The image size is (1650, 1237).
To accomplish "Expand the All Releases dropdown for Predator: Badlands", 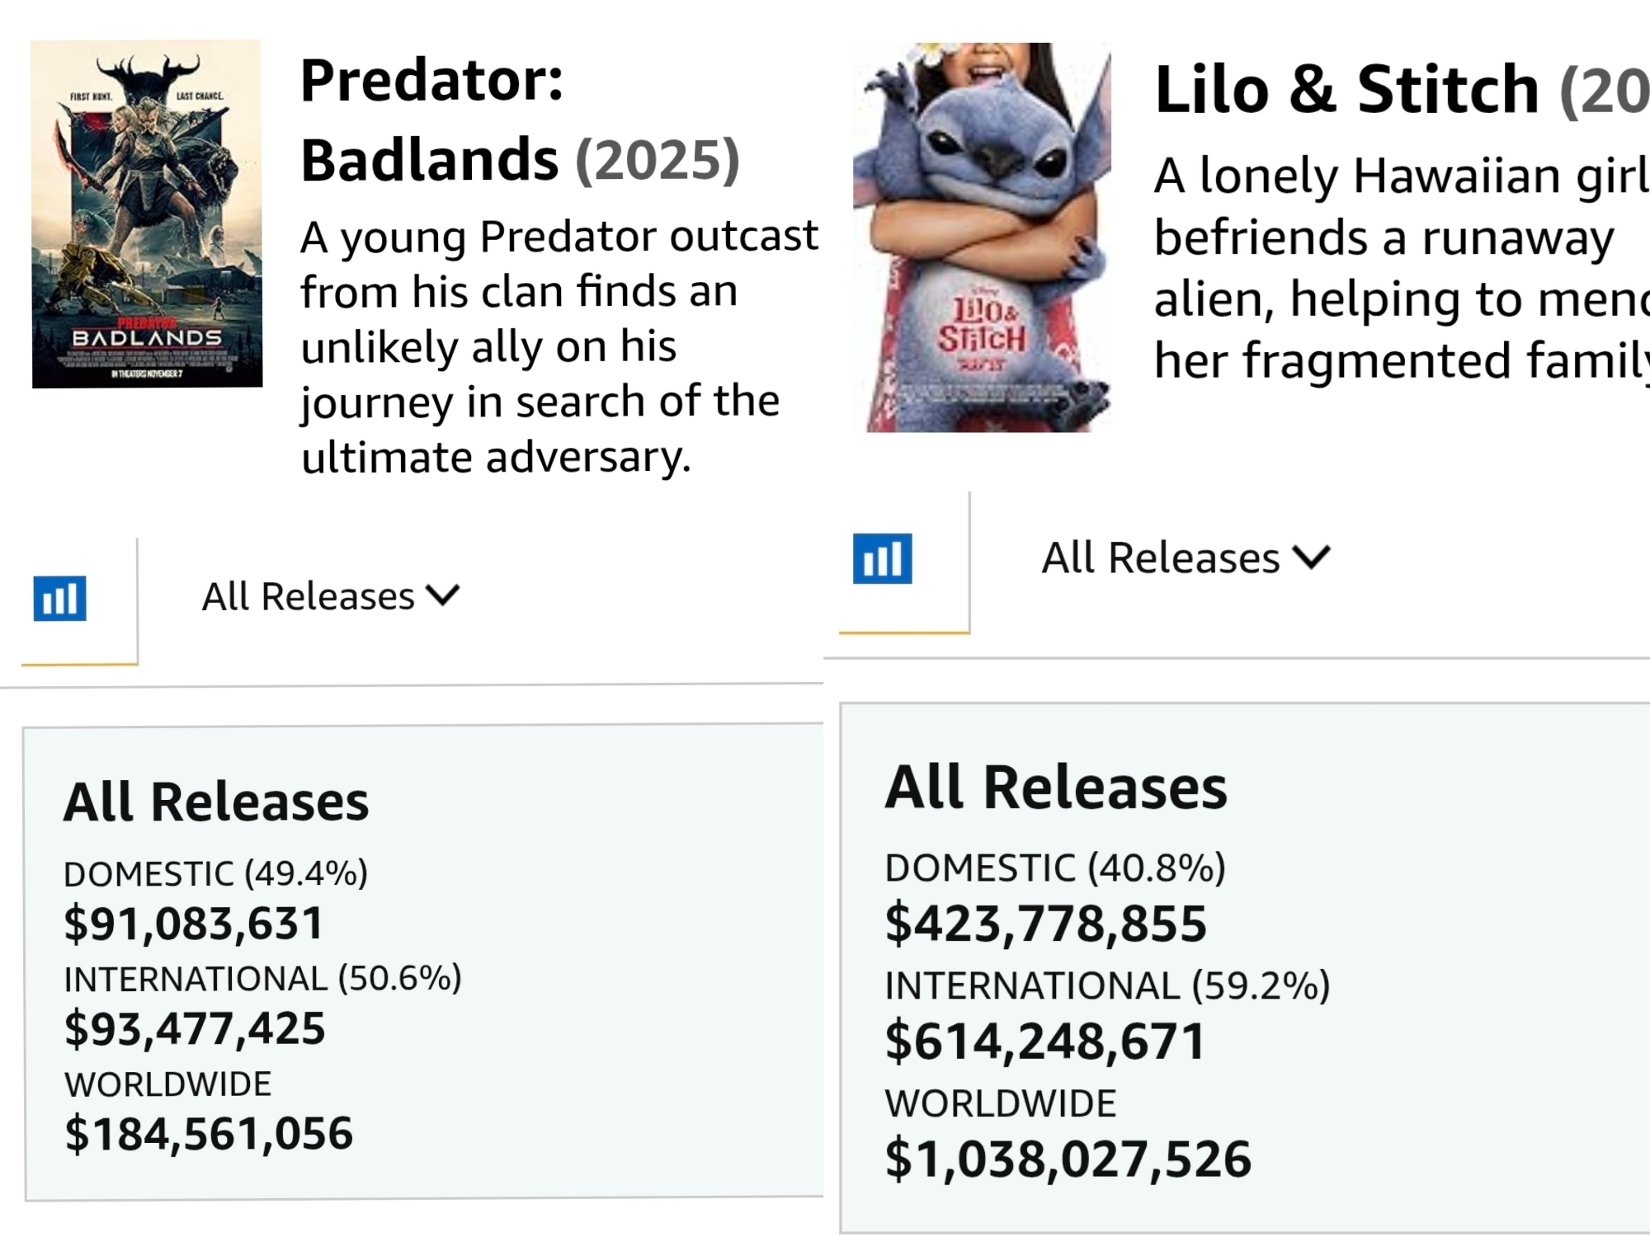I will pyautogui.click(x=330, y=596).
